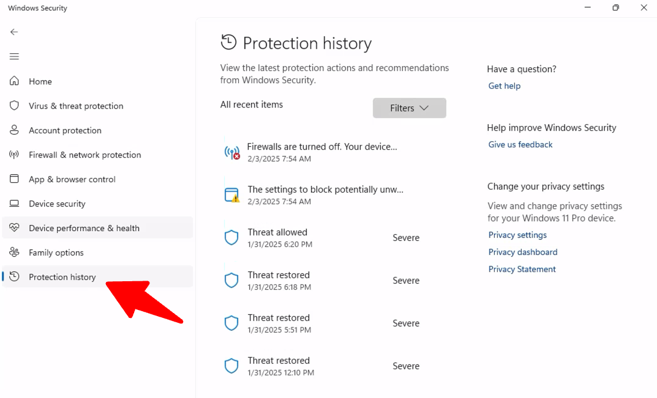Select the Home house icon
Viewport: 657px width, 398px height.
pyautogui.click(x=14, y=81)
